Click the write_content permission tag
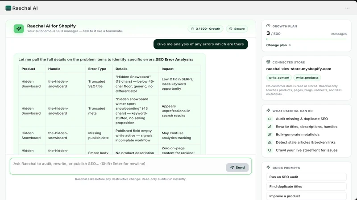The height and width of the screenshot is (200, 357). point(279,77)
